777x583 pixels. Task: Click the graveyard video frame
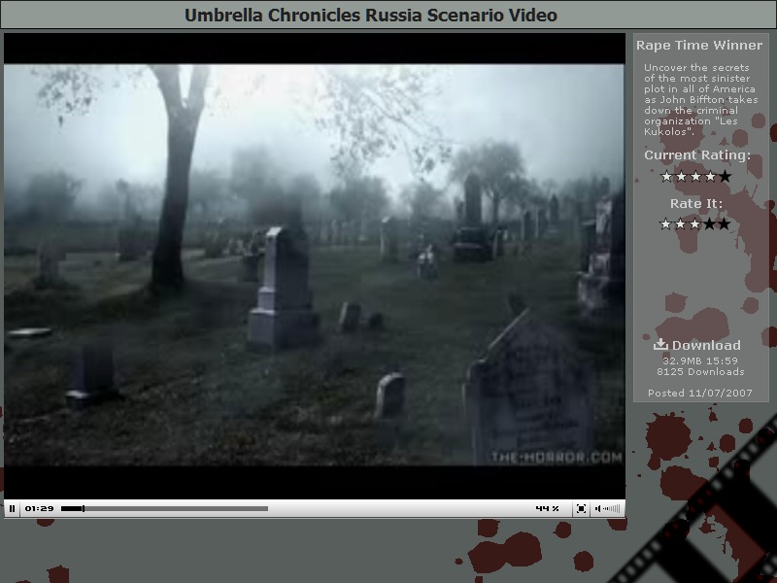pyautogui.click(x=314, y=264)
